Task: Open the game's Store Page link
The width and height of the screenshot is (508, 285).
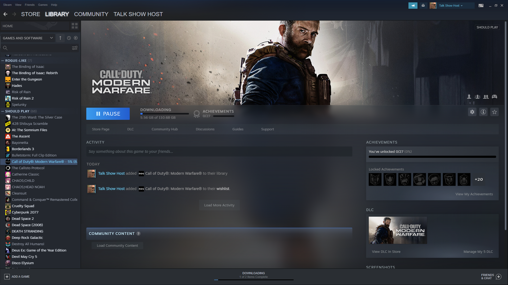Action: tap(101, 129)
